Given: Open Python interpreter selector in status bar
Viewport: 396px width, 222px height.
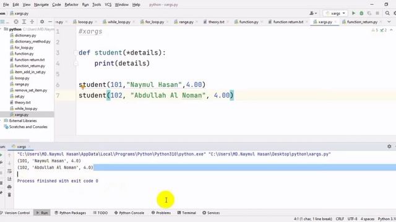Looking at the screenshot, I should pos(387,219).
